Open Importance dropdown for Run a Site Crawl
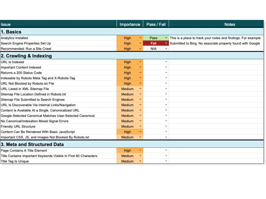Viewport: 266px width, 199px height. click(140, 49)
